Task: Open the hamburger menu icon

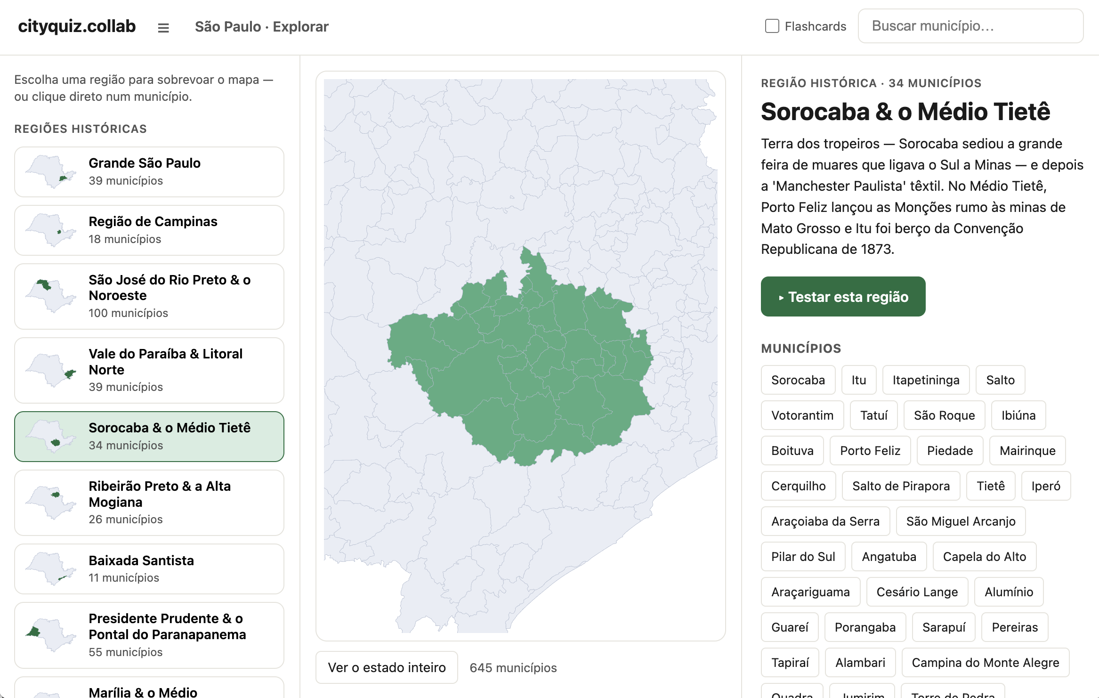Action: click(x=163, y=27)
